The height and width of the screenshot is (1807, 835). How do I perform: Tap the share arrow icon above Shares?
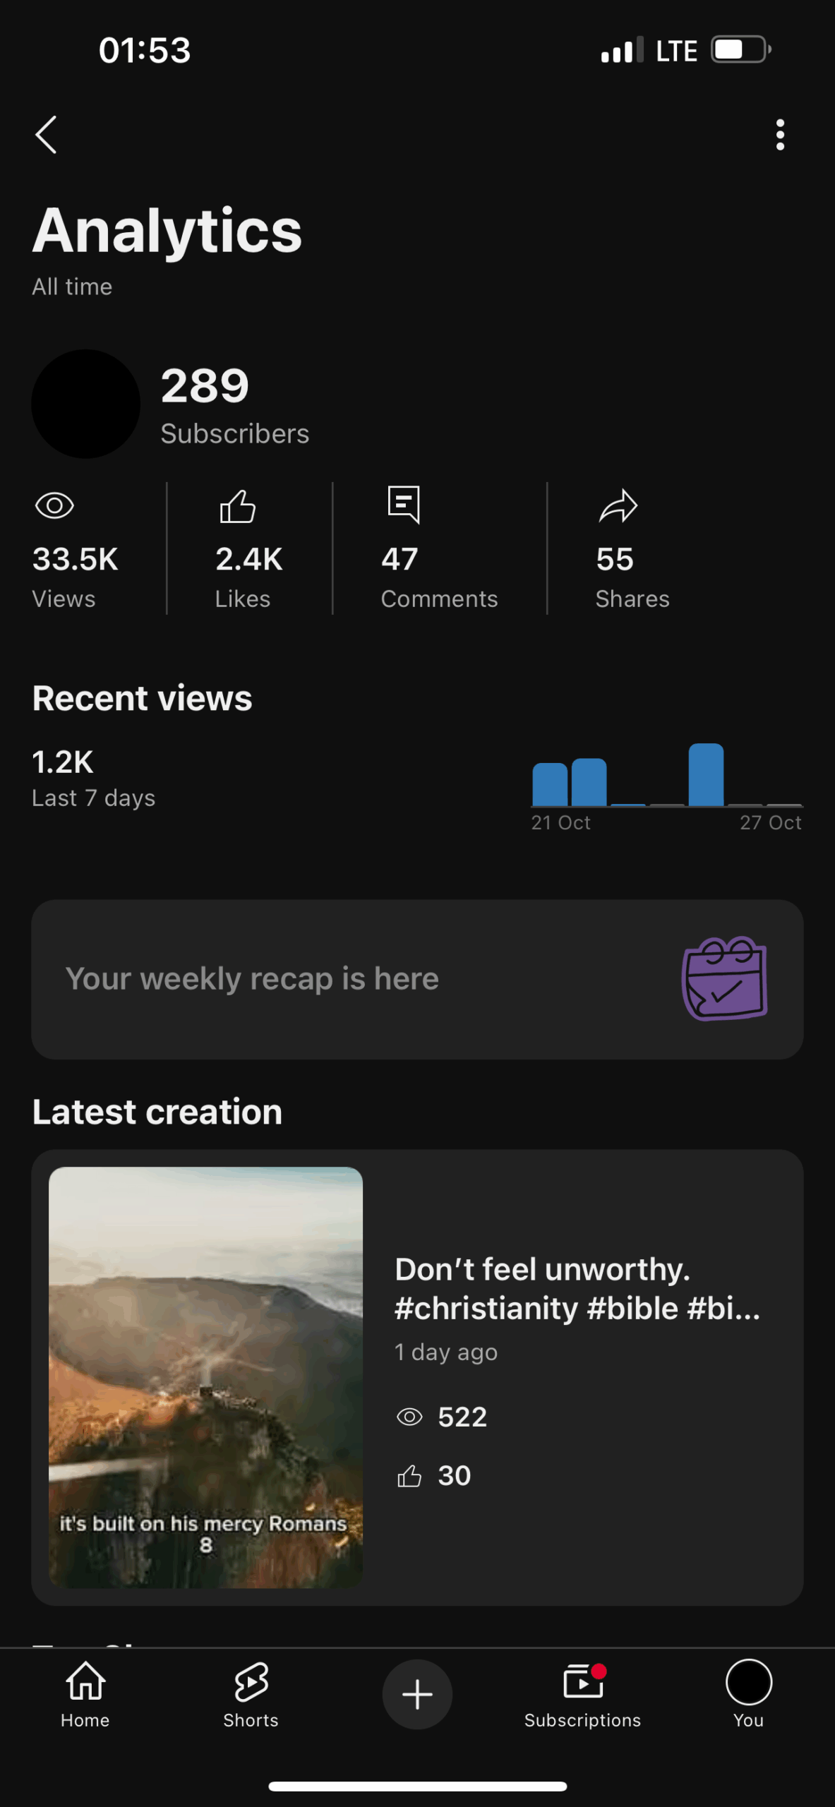tap(618, 506)
